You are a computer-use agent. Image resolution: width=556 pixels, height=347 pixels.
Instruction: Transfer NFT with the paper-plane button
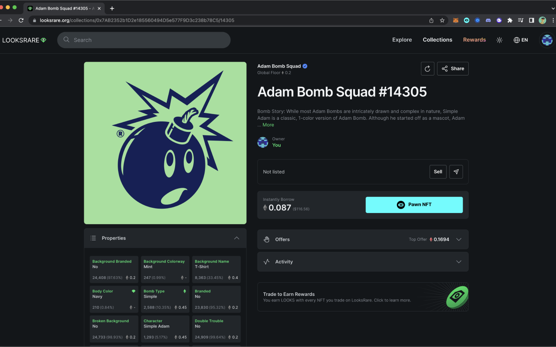[456, 172]
